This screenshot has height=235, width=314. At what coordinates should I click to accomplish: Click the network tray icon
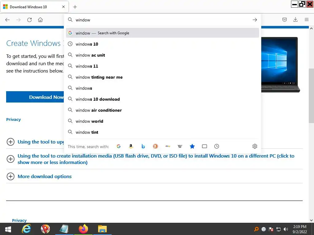point(278,229)
